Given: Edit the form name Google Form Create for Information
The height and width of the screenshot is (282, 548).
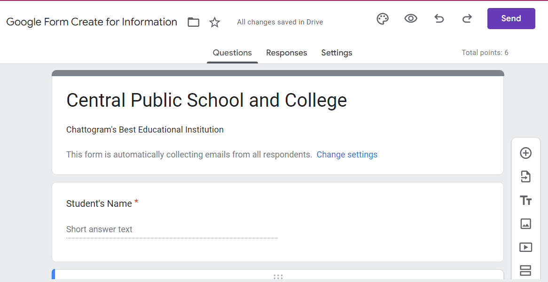Looking at the screenshot, I should click(x=92, y=22).
